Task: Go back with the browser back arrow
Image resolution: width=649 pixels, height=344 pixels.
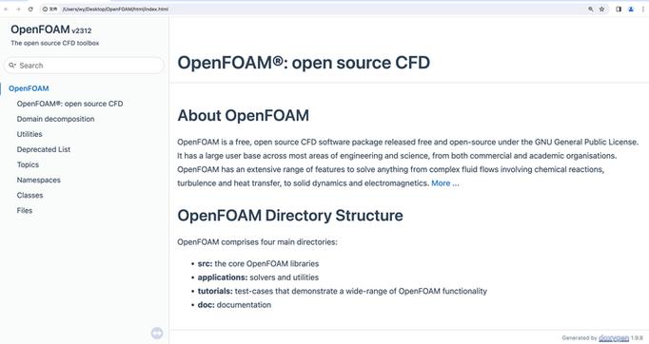Action: click(7, 10)
